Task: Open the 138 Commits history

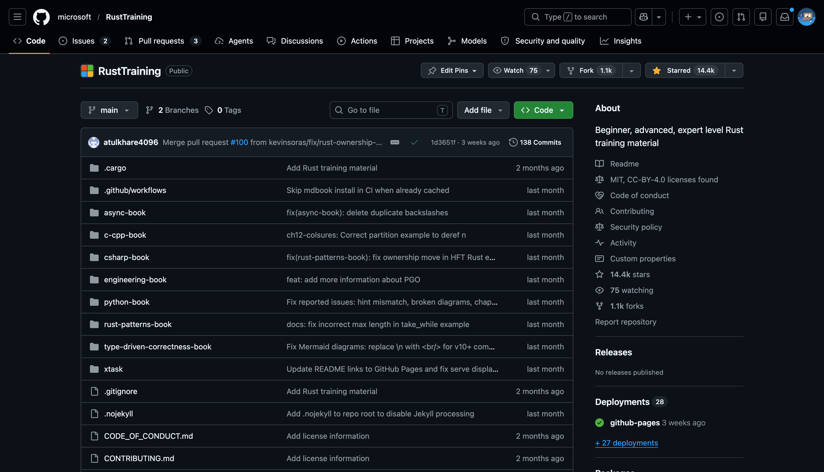Action: [535, 142]
